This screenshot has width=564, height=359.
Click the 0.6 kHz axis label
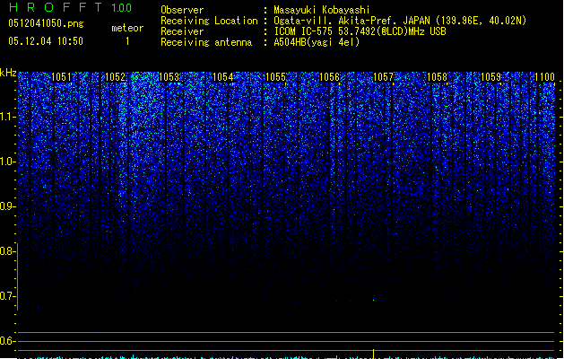[x=7, y=341]
